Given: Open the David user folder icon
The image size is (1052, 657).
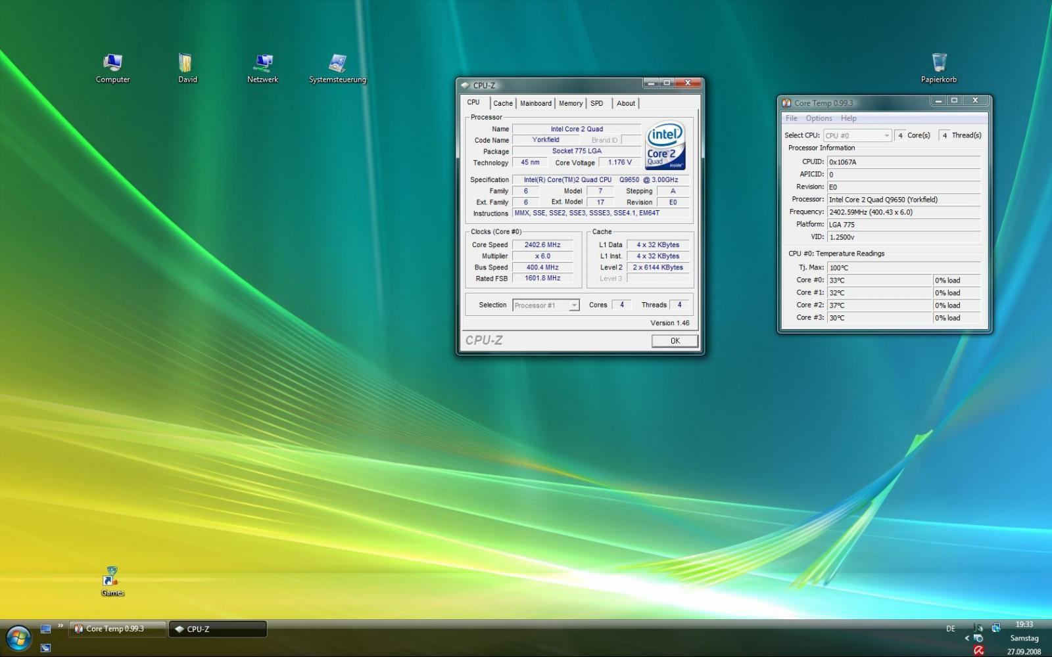Looking at the screenshot, I should (x=187, y=64).
